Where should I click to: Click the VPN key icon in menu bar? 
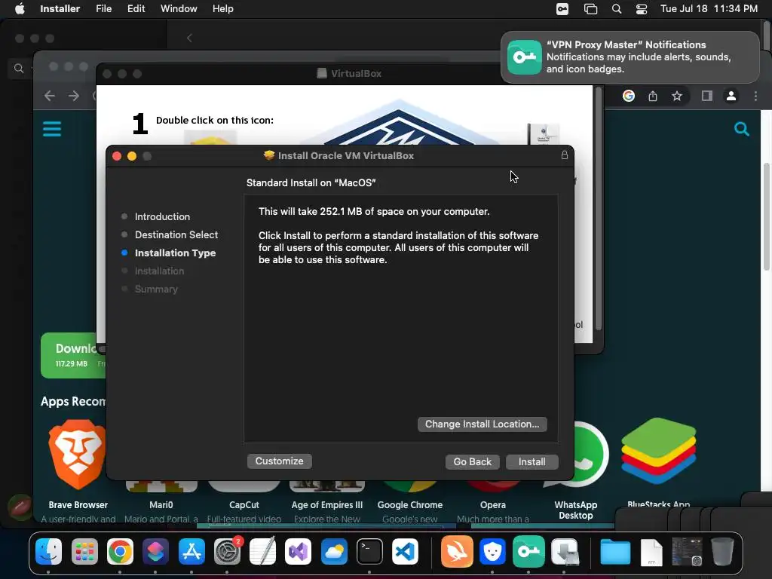pos(562,9)
